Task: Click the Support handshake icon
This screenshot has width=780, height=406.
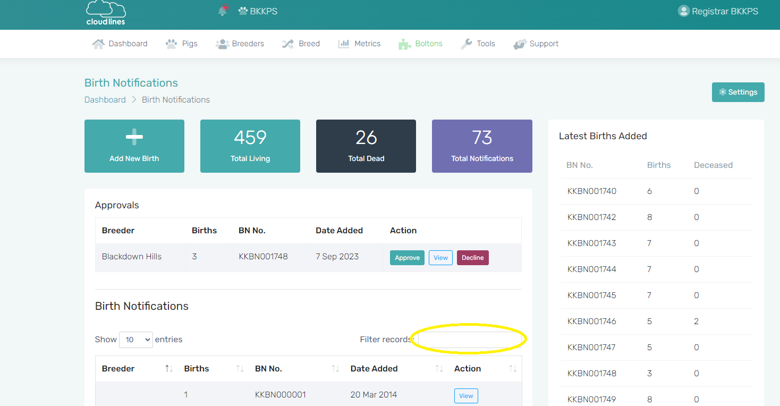Action: pyautogui.click(x=520, y=44)
